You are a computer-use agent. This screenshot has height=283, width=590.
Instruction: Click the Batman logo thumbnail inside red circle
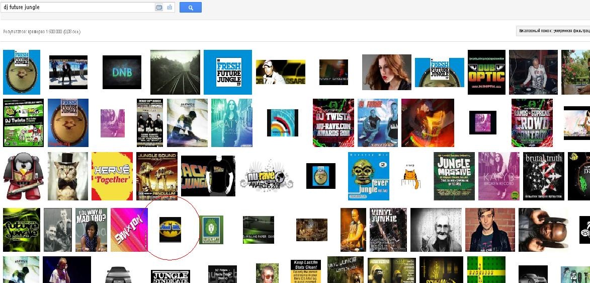coord(170,230)
